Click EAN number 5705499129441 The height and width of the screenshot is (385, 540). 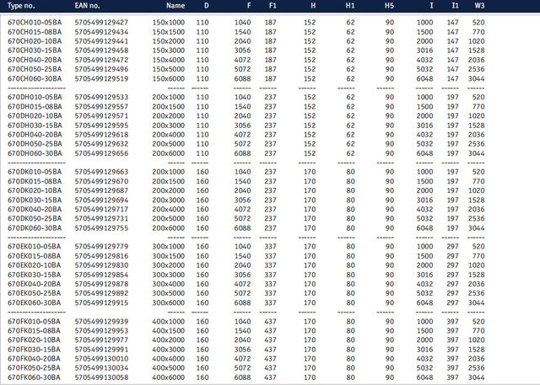click(101, 41)
